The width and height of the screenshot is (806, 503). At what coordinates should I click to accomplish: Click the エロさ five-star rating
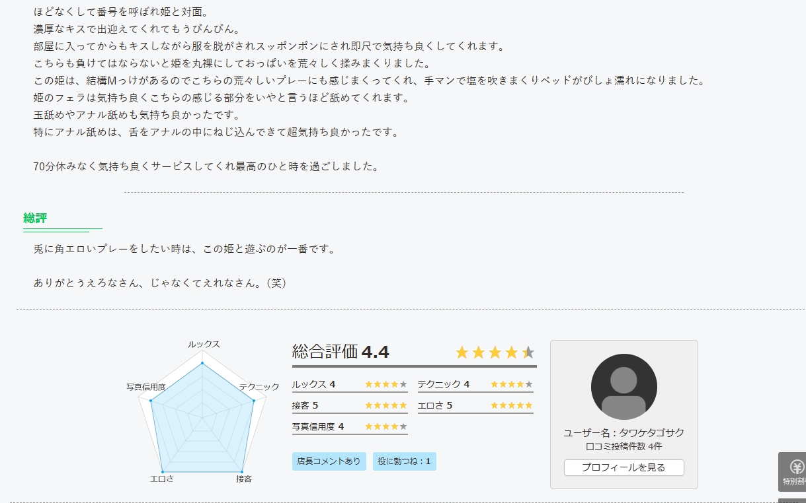pyautogui.click(x=512, y=405)
